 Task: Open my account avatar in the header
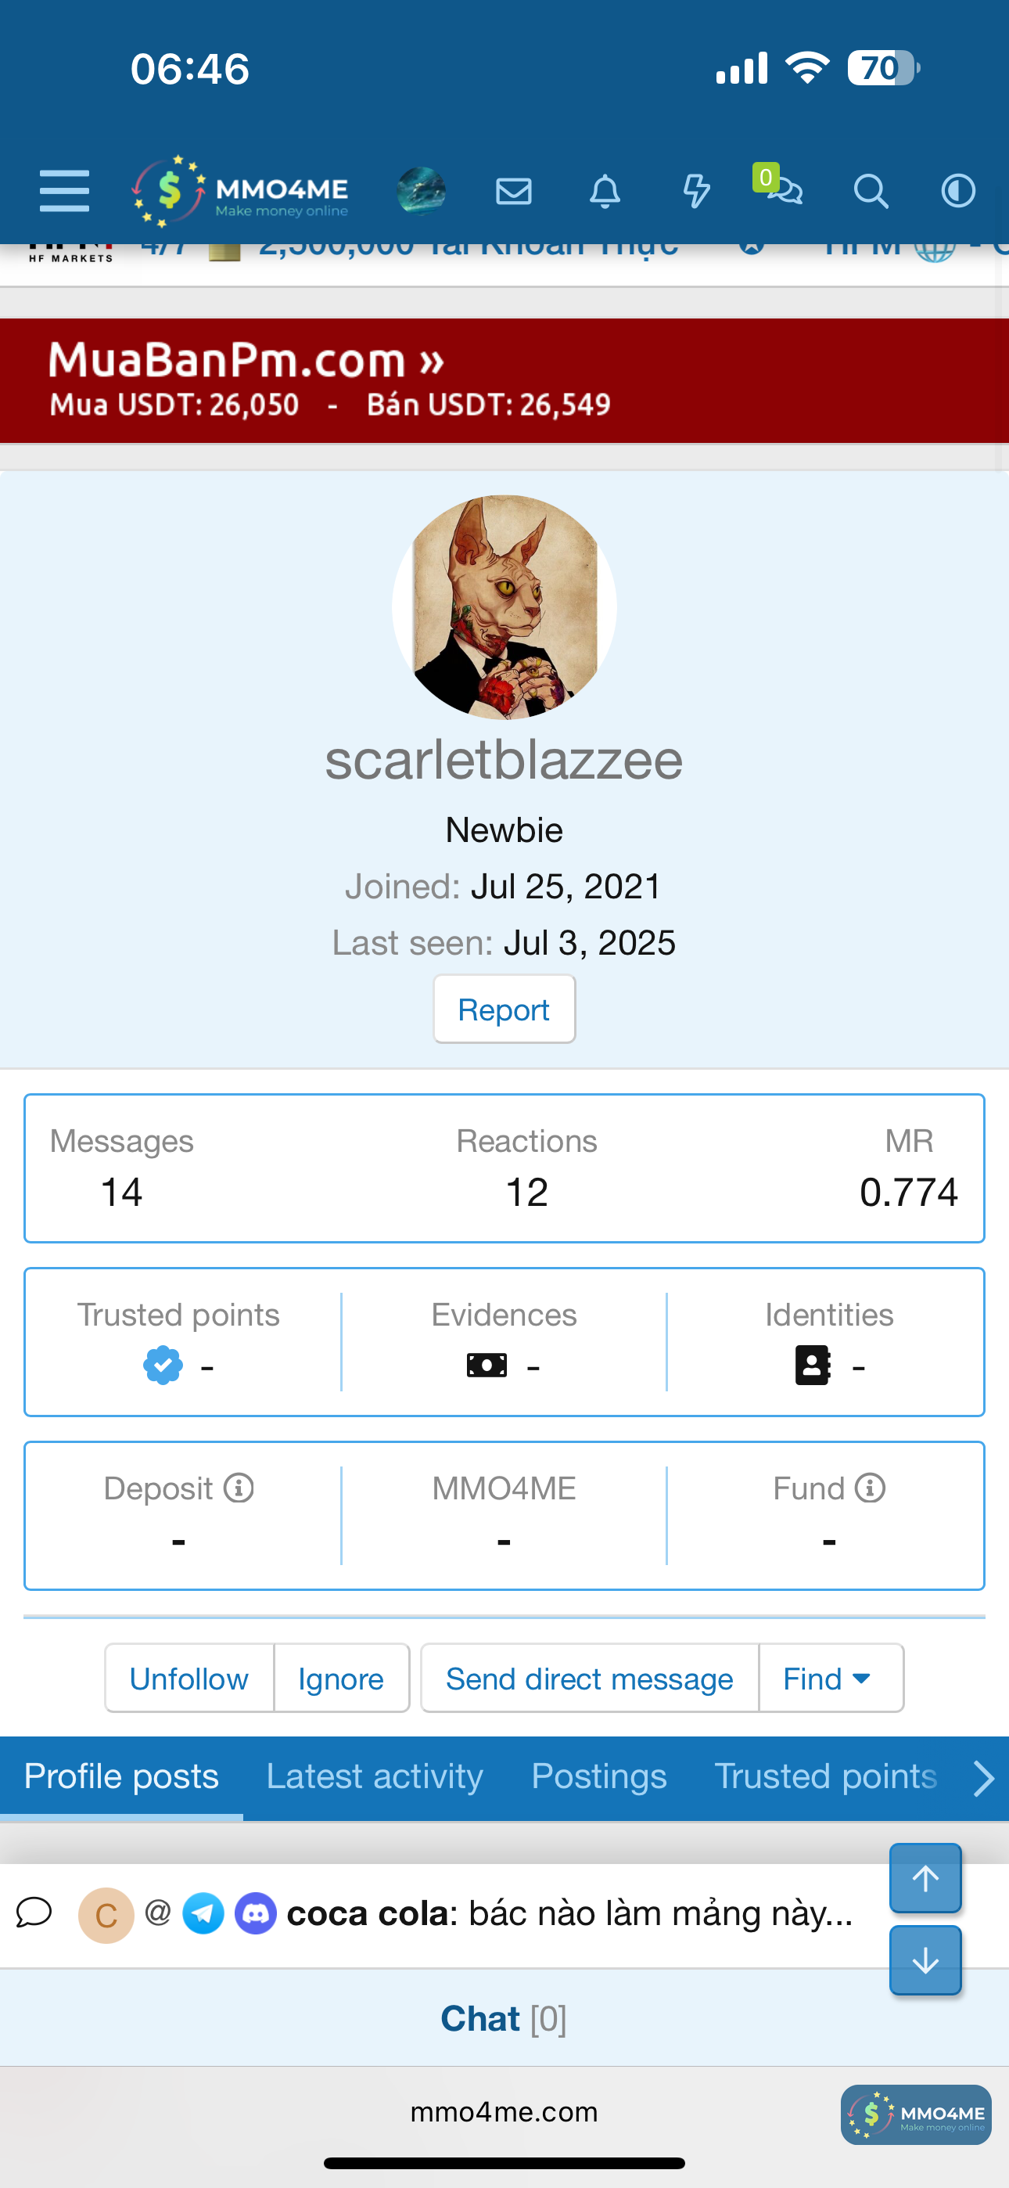coord(422,191)
